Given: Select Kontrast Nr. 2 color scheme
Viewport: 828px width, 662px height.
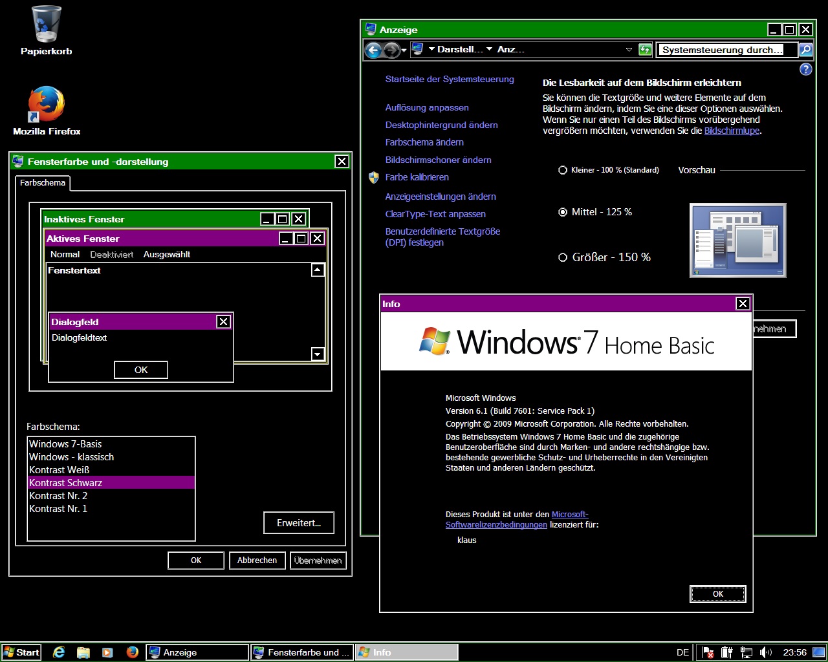Looking at the screenshot, I should 111,496.
